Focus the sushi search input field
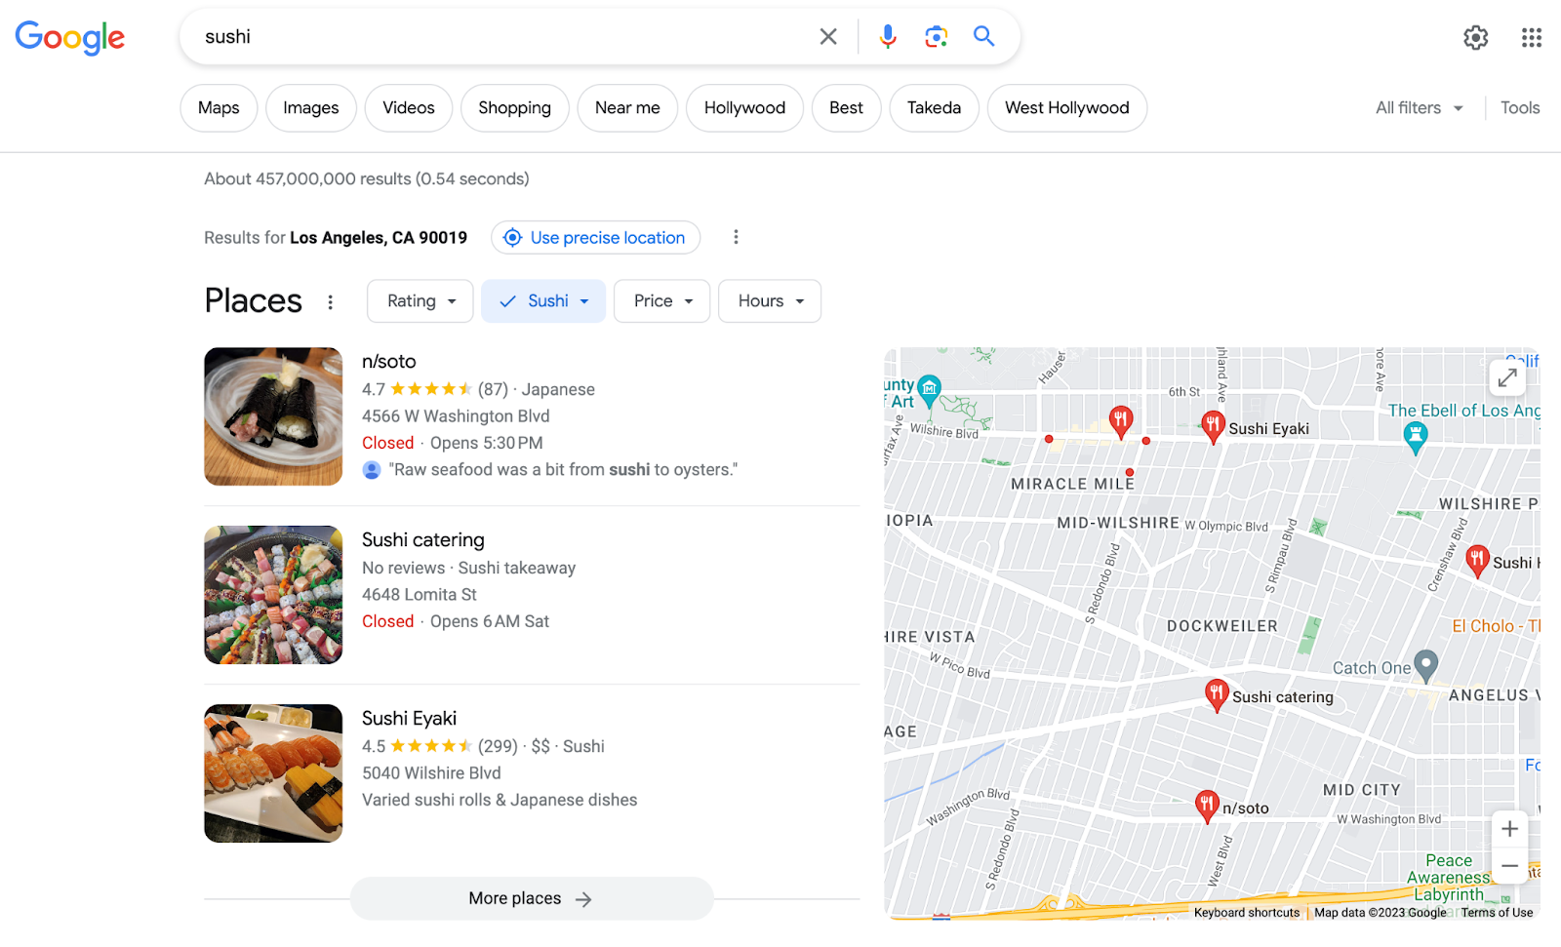This screenshot has width=1561, height=947. [x=502, y=37]
